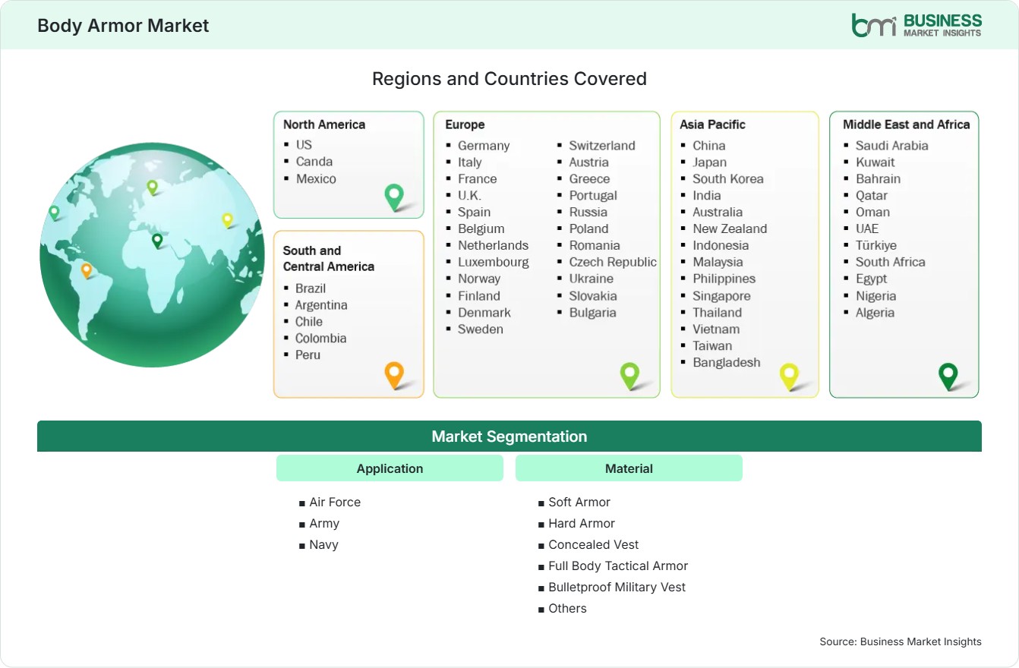Click 'Algeria' in Middle East and Africa list
Viewport: 1019px width, 668px height.
click(875, 312)
